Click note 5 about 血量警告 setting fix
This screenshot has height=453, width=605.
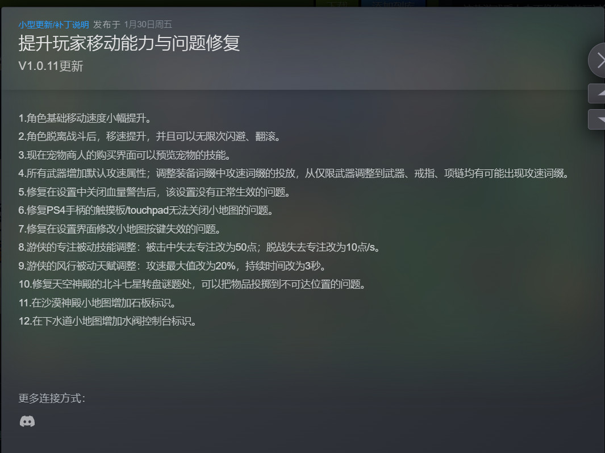pos(155,192)
